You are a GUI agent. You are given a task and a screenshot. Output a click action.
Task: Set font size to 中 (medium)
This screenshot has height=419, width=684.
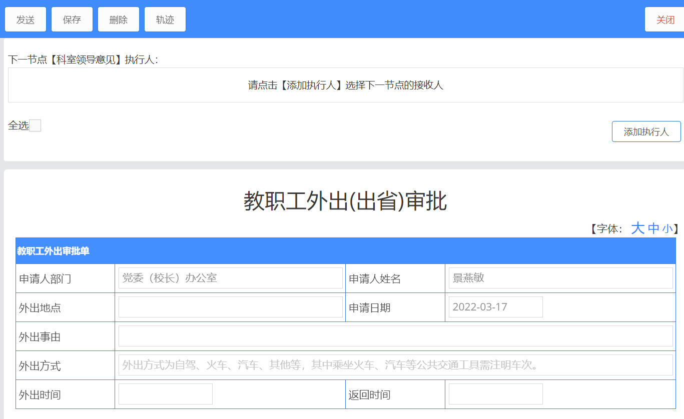[653, 228]
